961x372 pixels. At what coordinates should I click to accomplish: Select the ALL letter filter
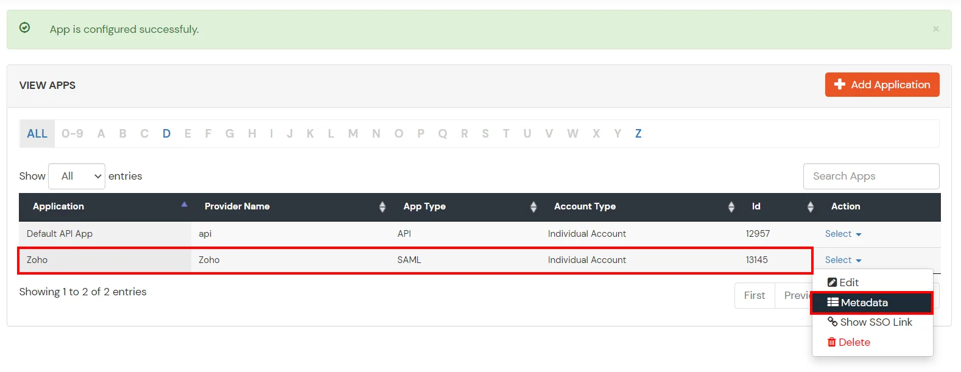[37, 133]
